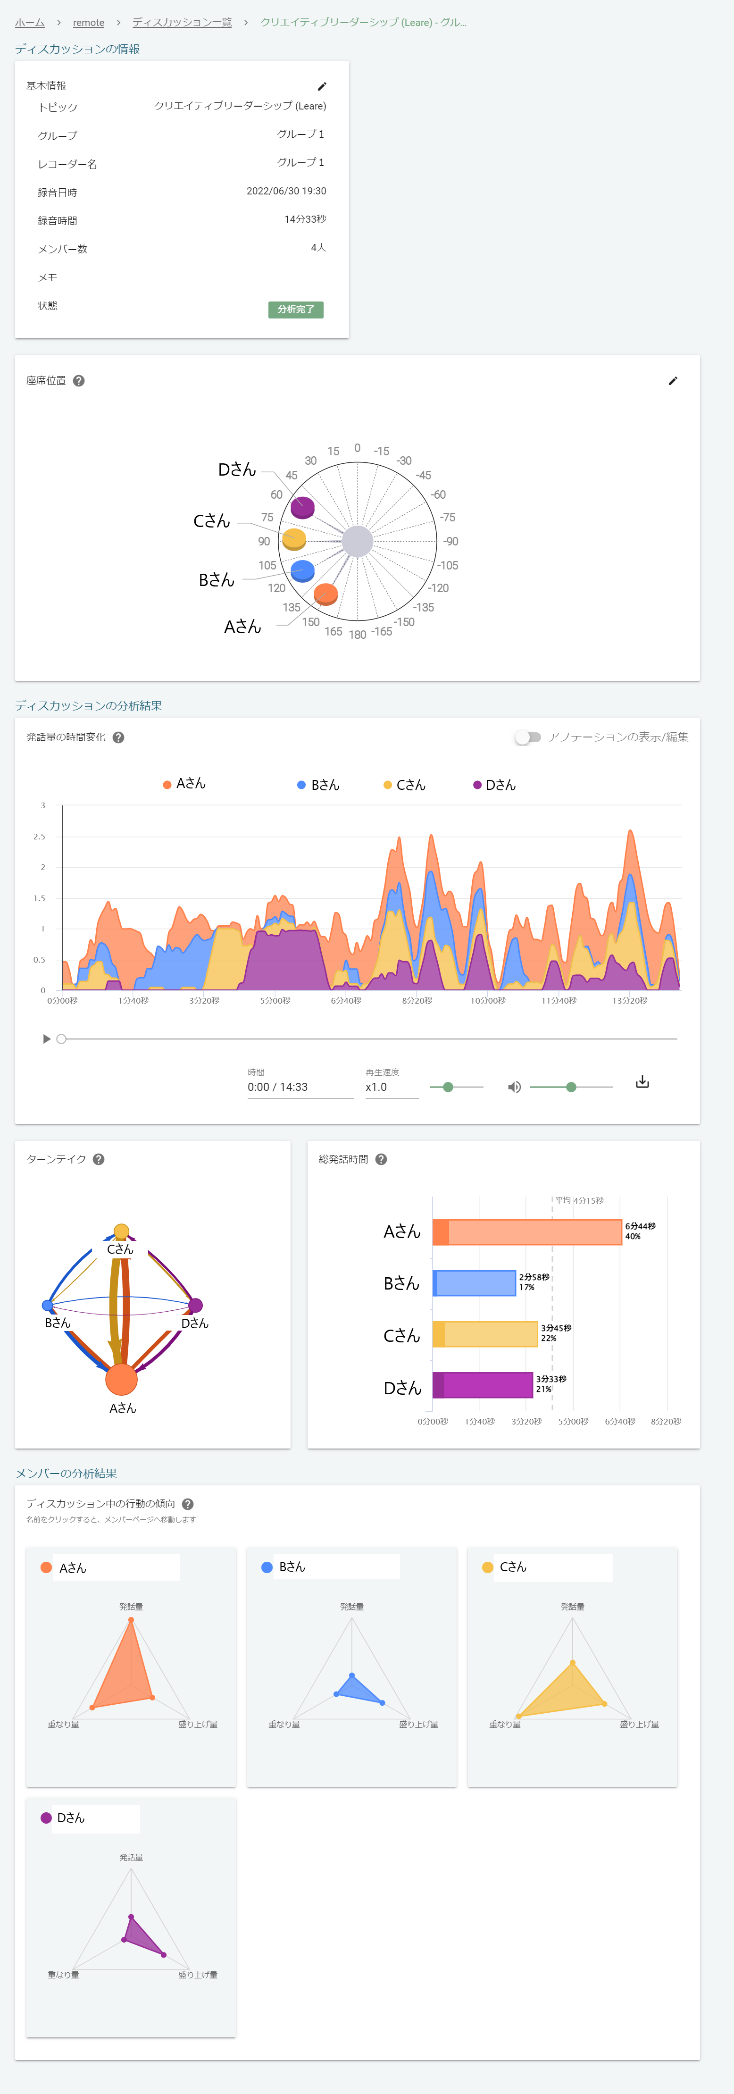Click Bさん total speech time bar
Screen dimensions: 734x2094
[474, 1283]
